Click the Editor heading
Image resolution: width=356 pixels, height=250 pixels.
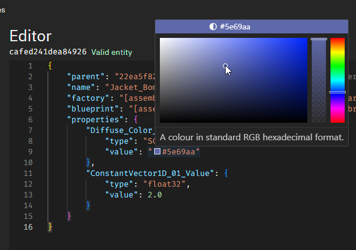(x=31, y=36)
